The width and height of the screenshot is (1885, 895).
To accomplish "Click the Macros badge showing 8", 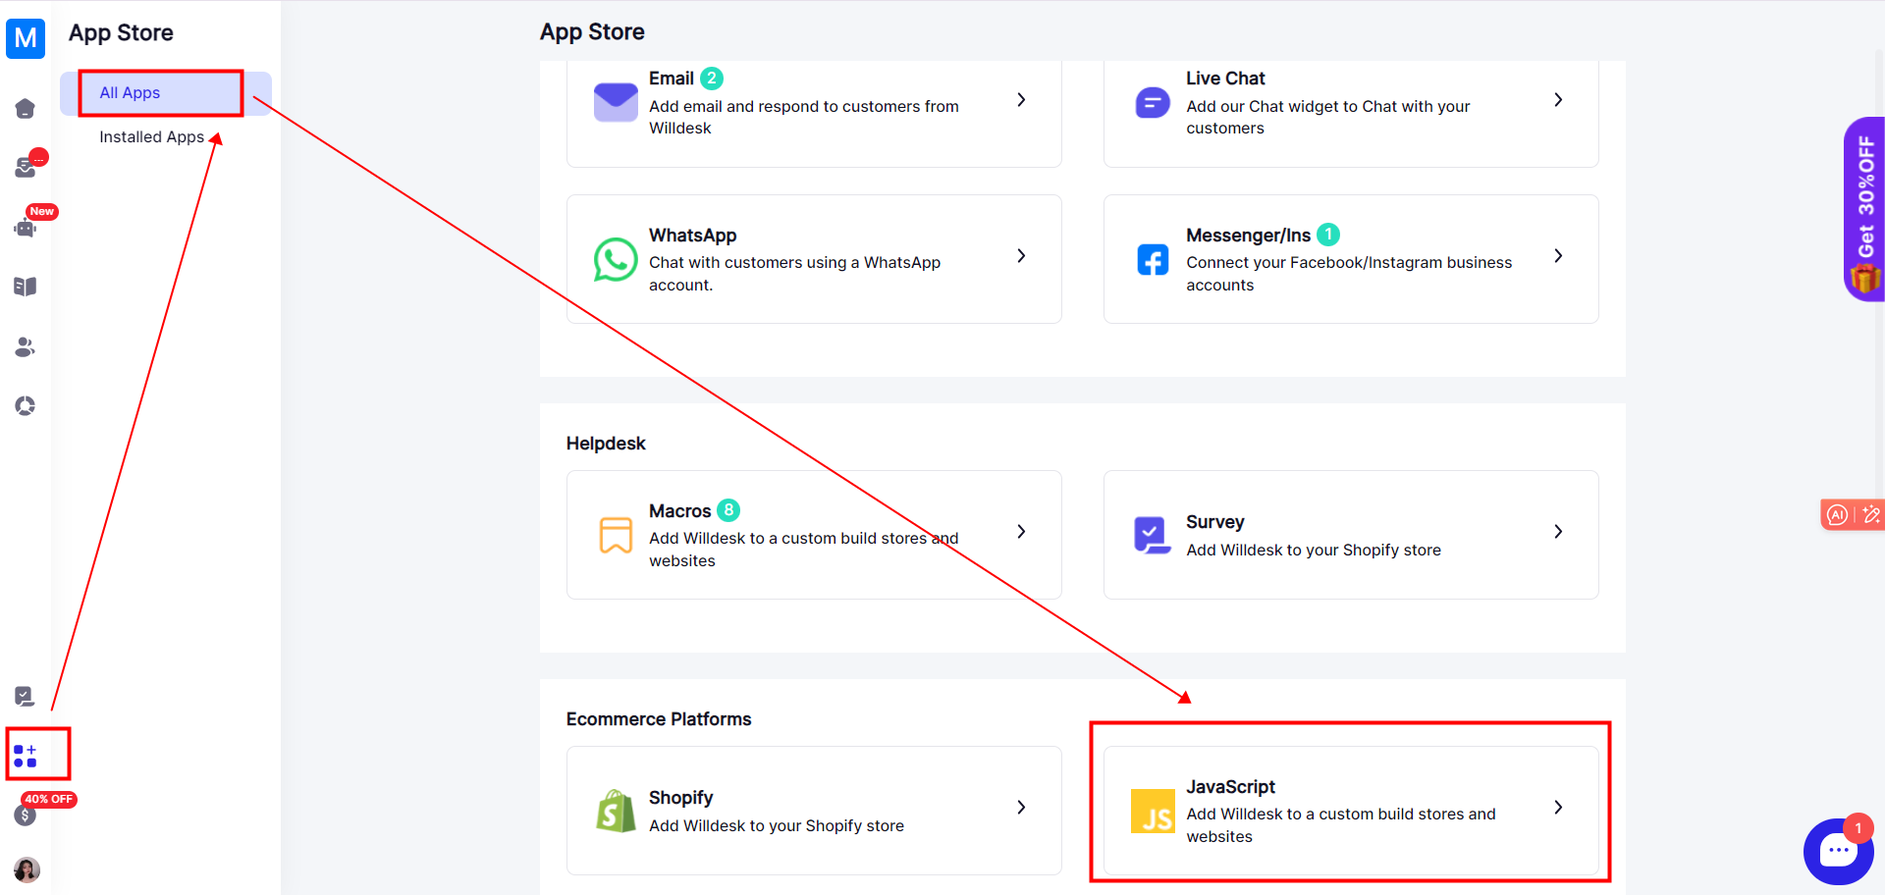I will [728, 510].
